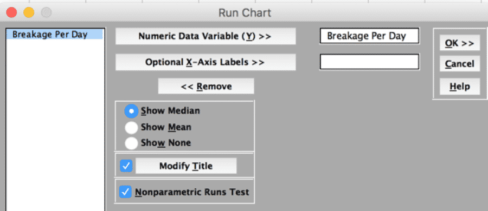488x211 pixels.
Task: Disable the Nonparametric Runs Test checkbox
Action: click(125, 192)
